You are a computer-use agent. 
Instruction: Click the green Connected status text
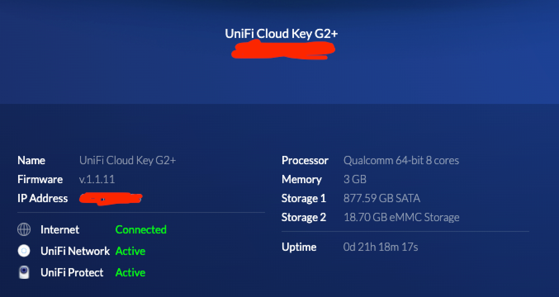pyautogui.click(x=141, y=230)
